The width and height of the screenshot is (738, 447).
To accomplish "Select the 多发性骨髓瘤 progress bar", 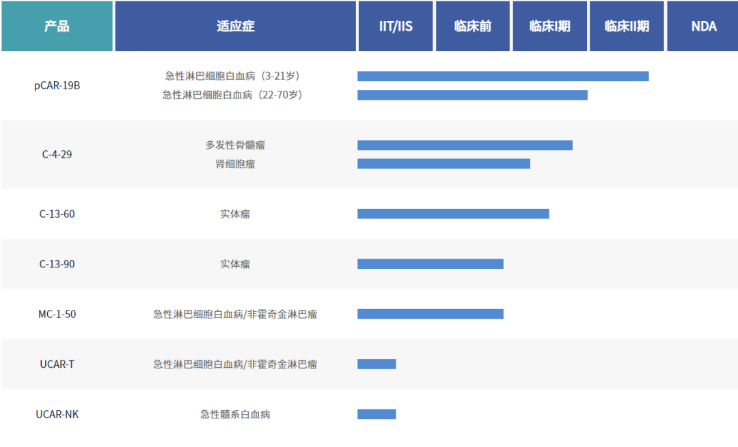I will click(465, 145).
